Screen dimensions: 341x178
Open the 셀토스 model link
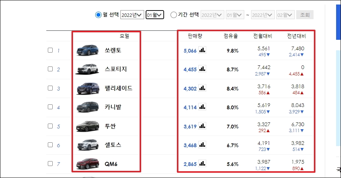[113, 145]
